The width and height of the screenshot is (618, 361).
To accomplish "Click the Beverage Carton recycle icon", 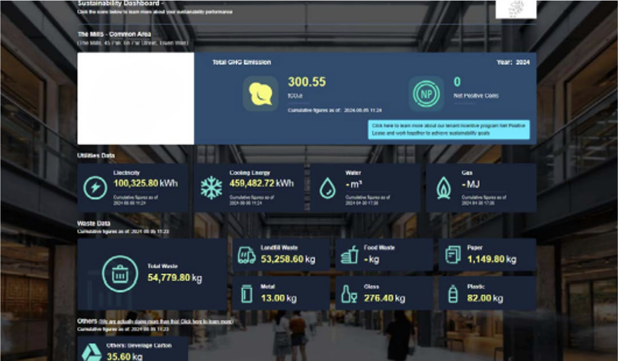I will tap(92, 352).
